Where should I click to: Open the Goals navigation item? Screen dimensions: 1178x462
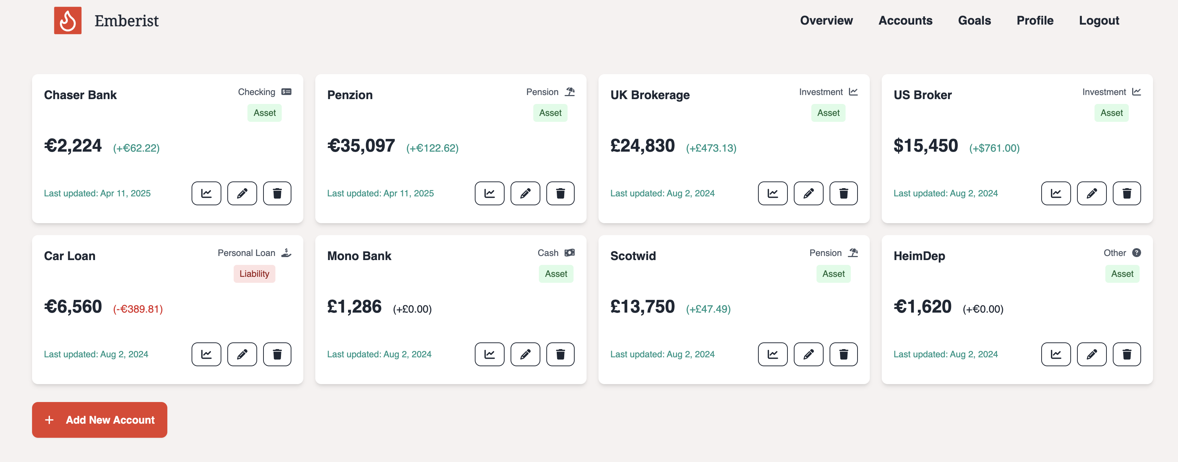coord(974,20)
